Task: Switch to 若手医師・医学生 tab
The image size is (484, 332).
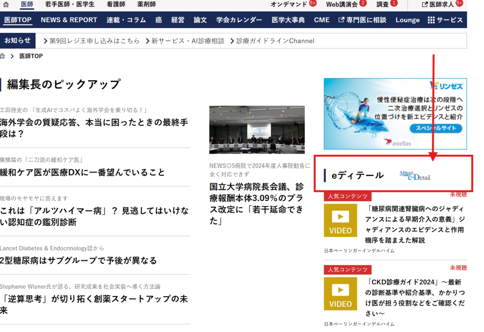Action: pos(69,4)
